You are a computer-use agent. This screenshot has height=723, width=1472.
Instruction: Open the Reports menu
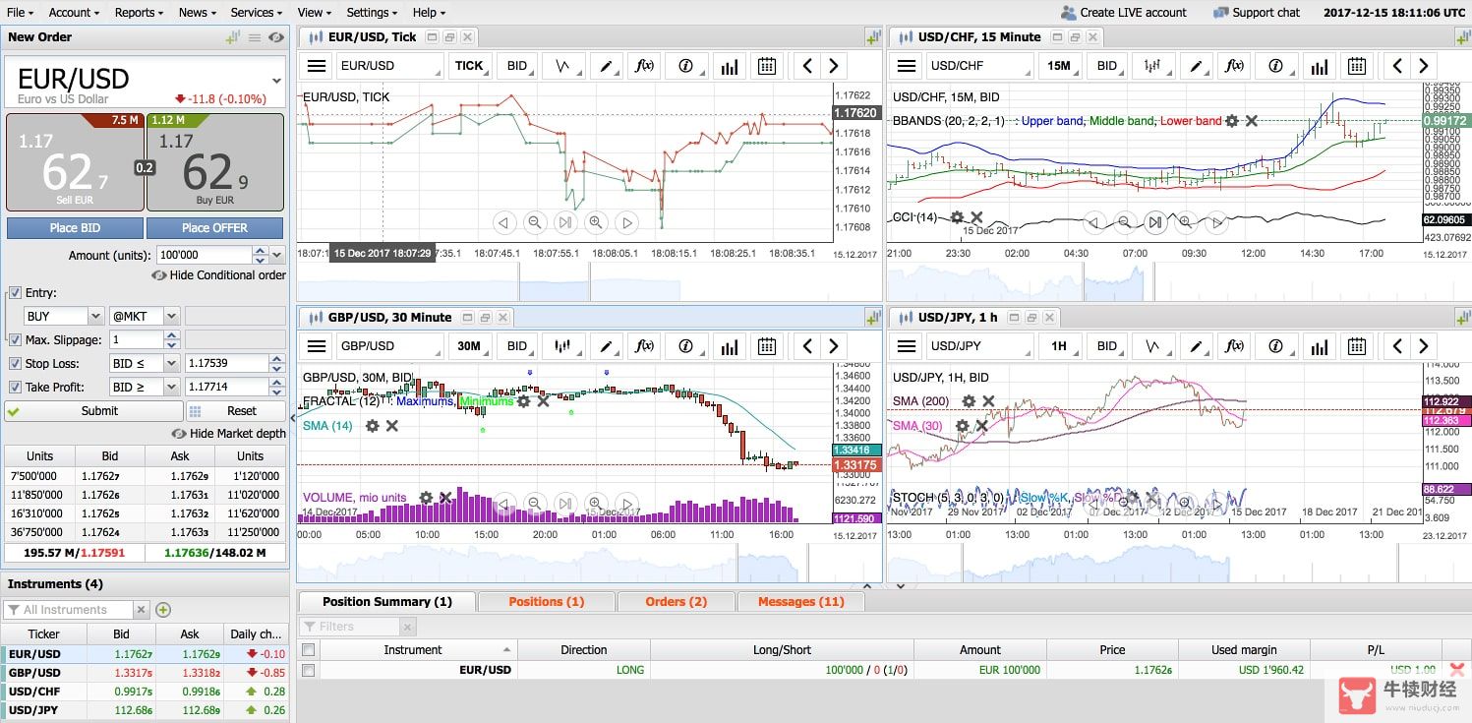point(139,13)
